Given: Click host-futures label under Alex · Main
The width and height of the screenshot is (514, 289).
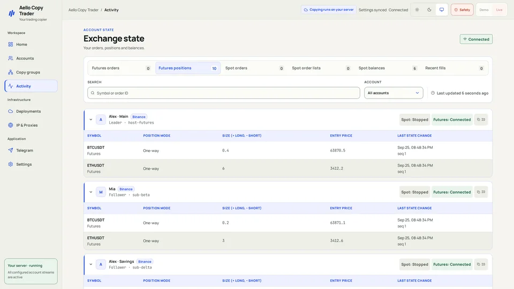Looking at the screenshot, I should coord(141,123).
